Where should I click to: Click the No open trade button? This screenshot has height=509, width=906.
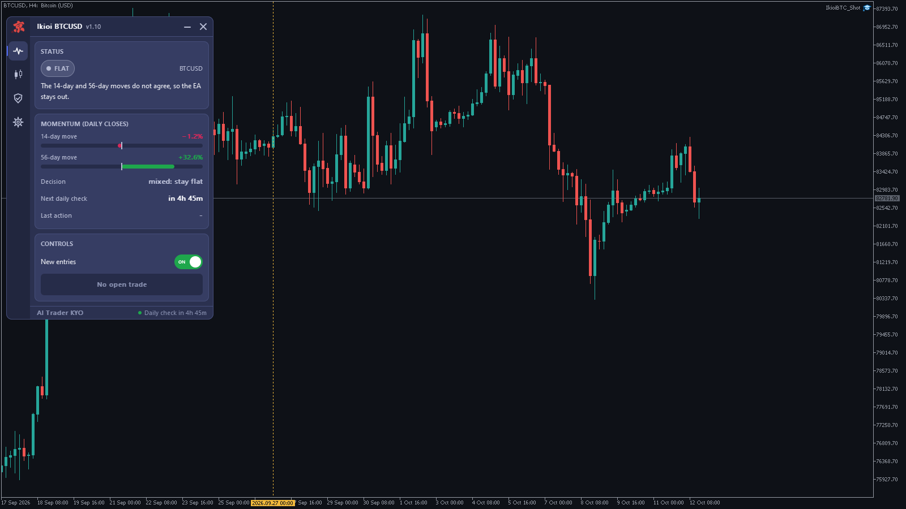tap(122, 284)
